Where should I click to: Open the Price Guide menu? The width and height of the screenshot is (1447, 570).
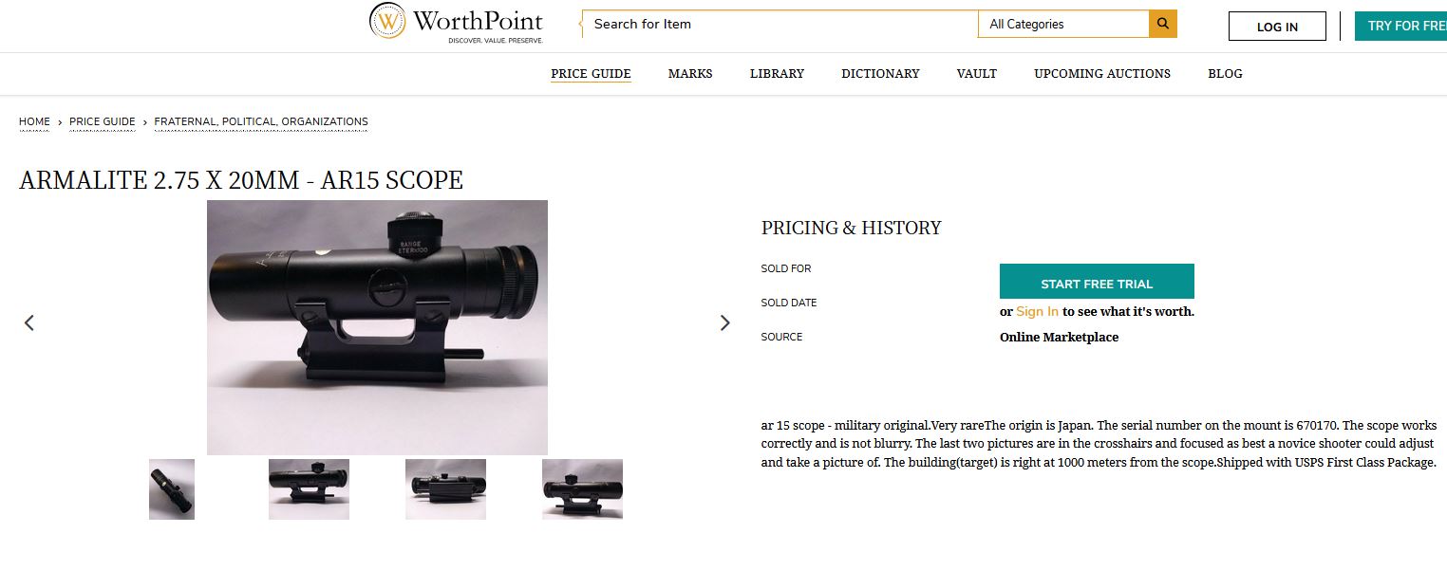pos(591,73)
